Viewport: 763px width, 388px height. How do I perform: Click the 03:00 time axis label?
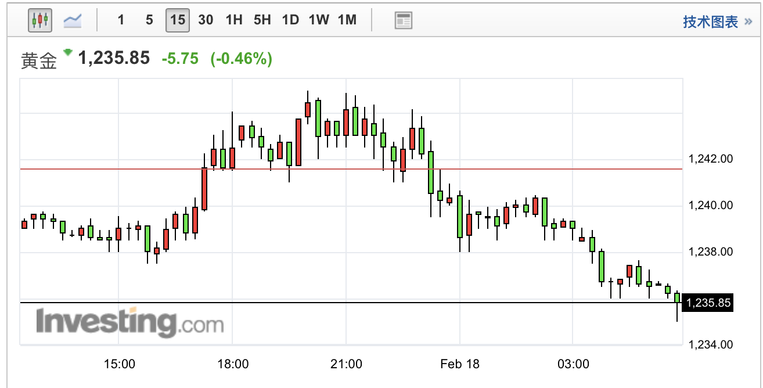(574, 365)
